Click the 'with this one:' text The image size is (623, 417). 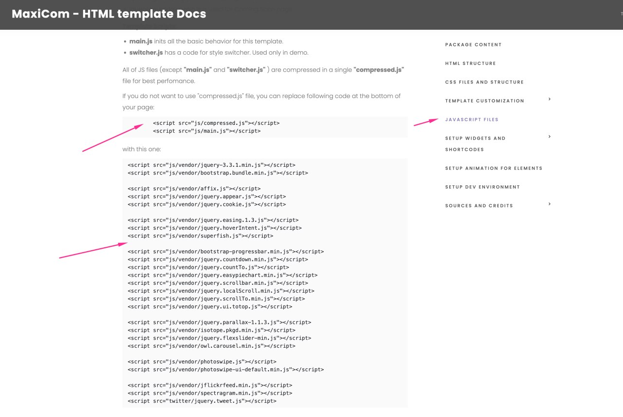click(142, 149)
